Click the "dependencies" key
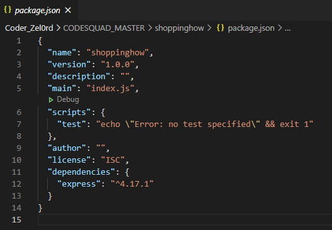The height and width of the screenshot is (230, 332). coord(81,172)
